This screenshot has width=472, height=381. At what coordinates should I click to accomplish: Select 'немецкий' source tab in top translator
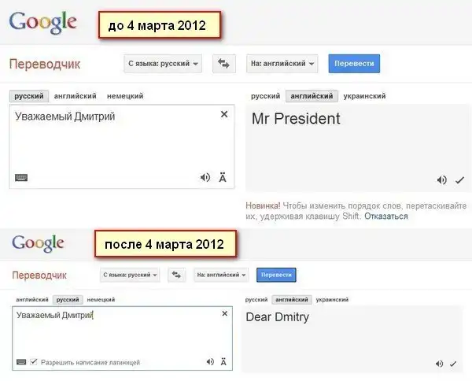[x=125, y=96]
